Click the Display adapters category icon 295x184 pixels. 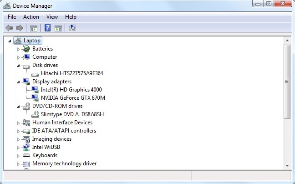[26, 82]
